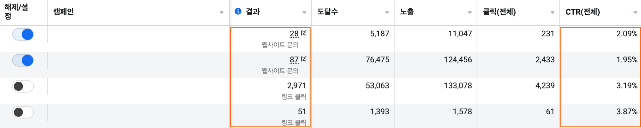The height and width of the screenshot is (128, 641).
Task: Select the 노출 column header
Action: 407,12
